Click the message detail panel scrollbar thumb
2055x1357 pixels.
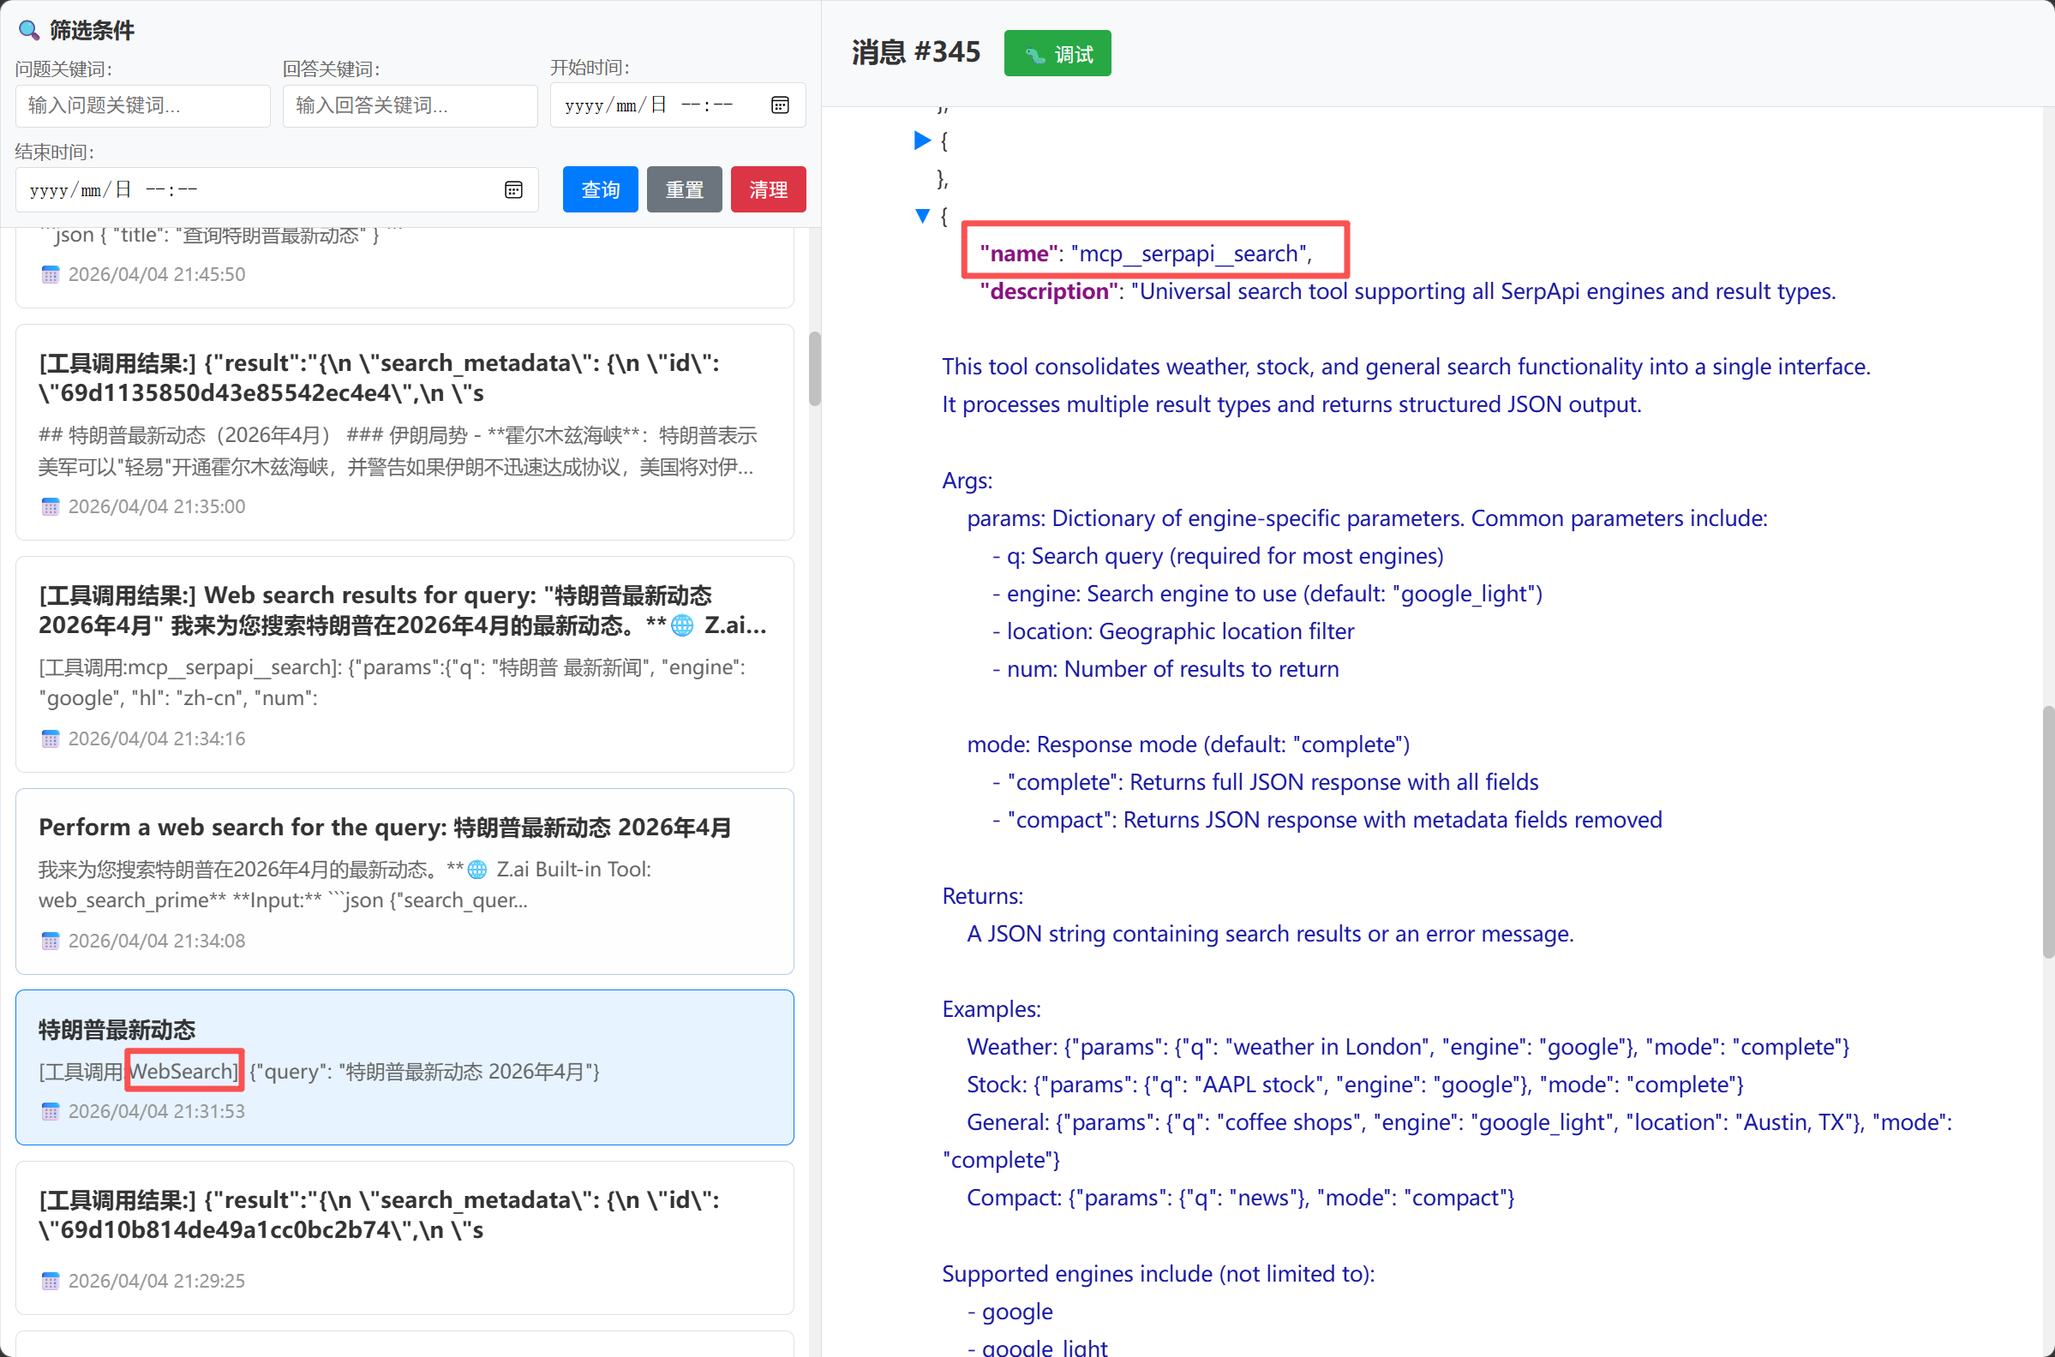tap(2048, 832)
